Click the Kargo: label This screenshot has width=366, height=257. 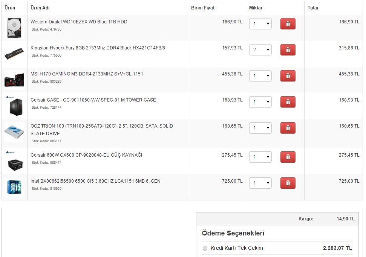click(306, 219)
